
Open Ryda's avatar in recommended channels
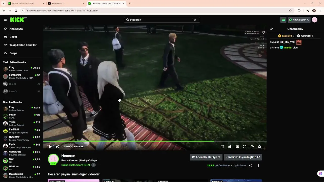tap(5, 146)
